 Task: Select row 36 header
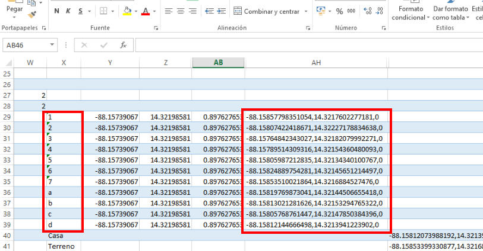pyautogui.click(x=7, y=192)
